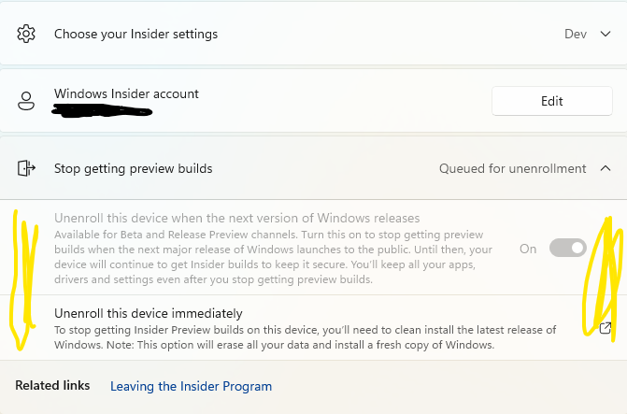Select the Unenroll this device immediately title
This screenshot has height=414, width=627.
148,313
